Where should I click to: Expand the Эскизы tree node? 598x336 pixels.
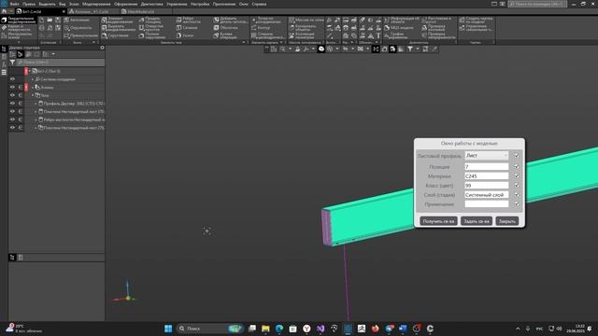click(33, 87)
